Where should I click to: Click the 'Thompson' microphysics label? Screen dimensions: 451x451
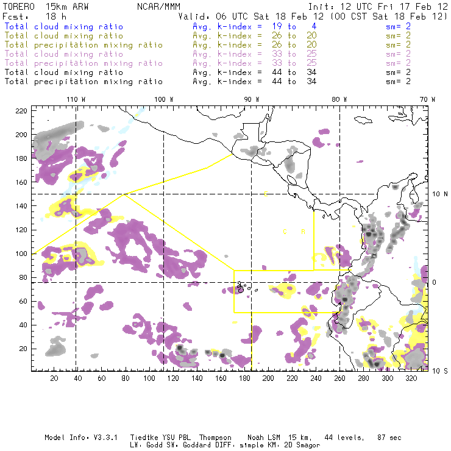(215, 438)
